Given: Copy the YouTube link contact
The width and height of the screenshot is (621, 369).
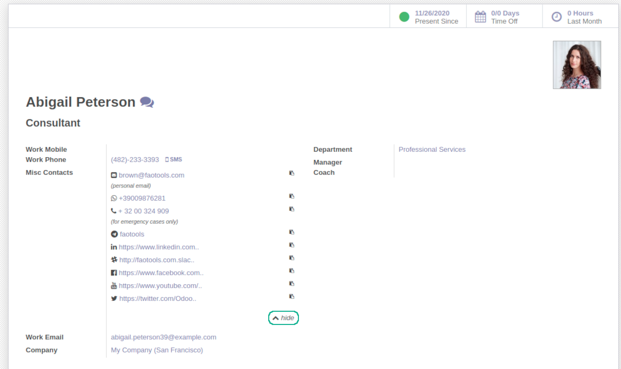Looking at the screenshot, I should click(292, 283).
